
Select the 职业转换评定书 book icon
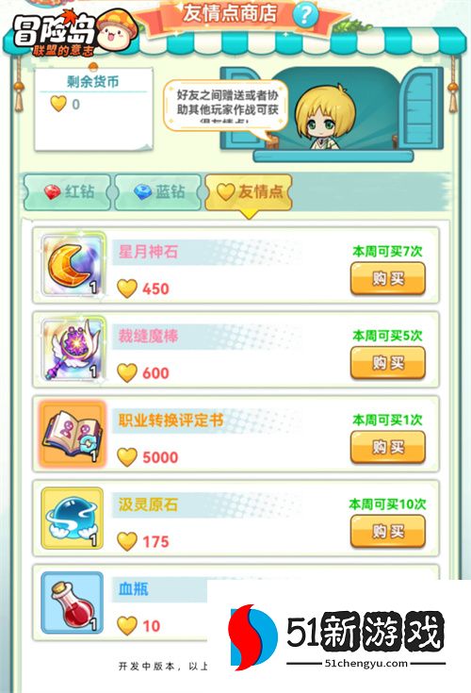point(73,434)
